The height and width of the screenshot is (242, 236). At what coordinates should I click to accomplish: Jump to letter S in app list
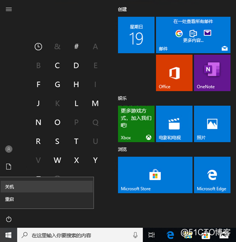click(x=57, y=141)
